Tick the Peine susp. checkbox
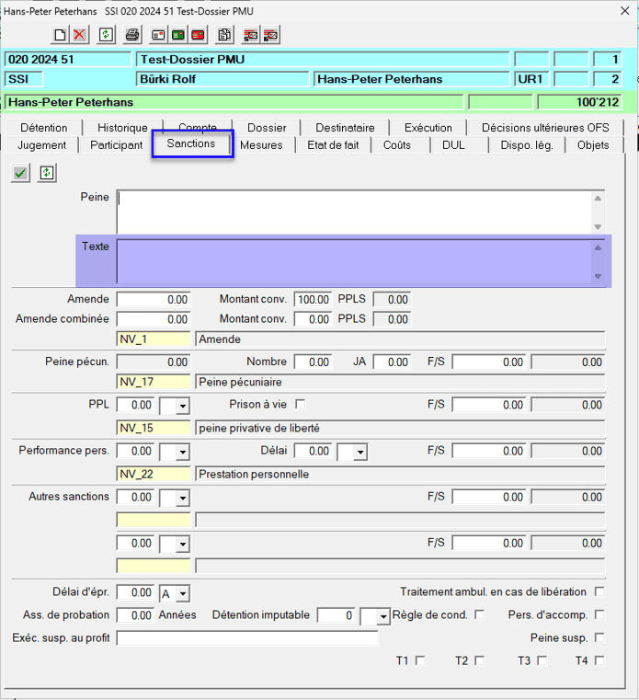Screen dimensions: 639x700 coord(599,637)
